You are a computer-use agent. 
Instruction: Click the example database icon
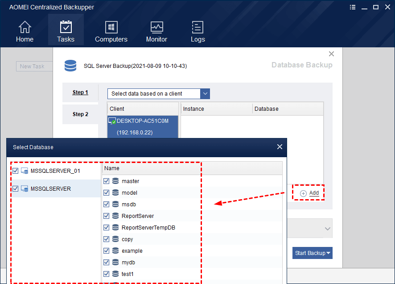(x=115, y=251)
